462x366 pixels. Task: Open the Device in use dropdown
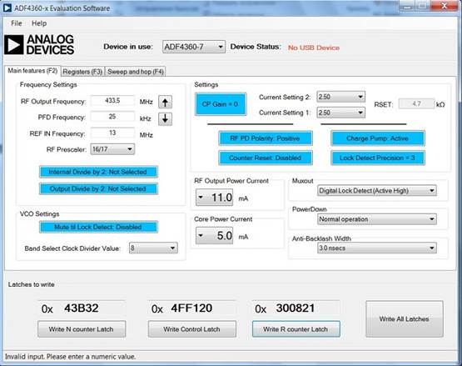pos(194,47)
